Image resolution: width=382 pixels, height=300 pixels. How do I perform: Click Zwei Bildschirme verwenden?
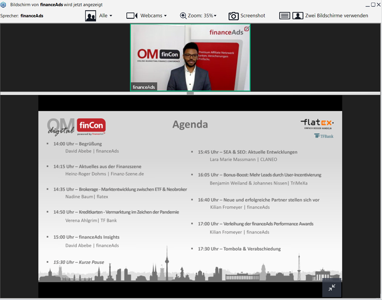(336, 16)
